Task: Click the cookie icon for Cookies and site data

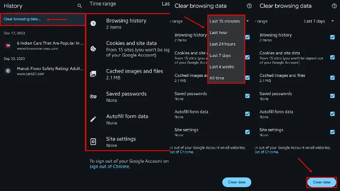Action: click(x=93, y=48)
